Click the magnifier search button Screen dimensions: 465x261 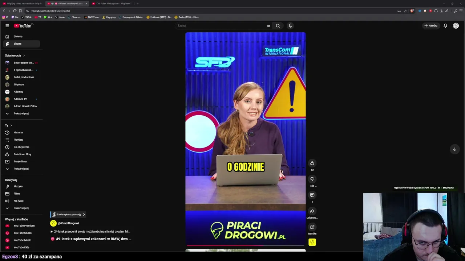278,26
